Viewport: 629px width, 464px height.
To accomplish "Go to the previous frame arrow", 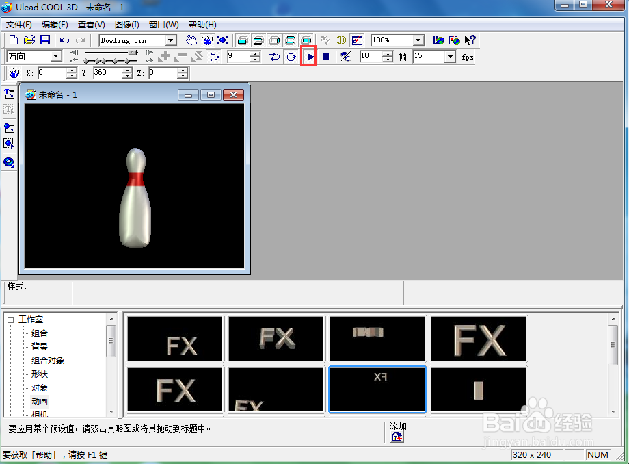I will click(75, 53).
